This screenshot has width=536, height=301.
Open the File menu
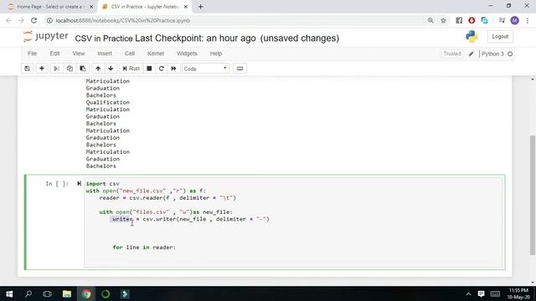click(x=32, y=54)
